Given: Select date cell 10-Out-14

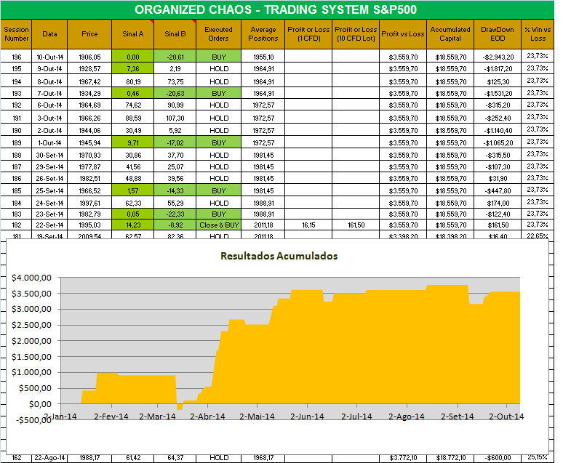Looking at the screenshot, I should coord(49,57).
